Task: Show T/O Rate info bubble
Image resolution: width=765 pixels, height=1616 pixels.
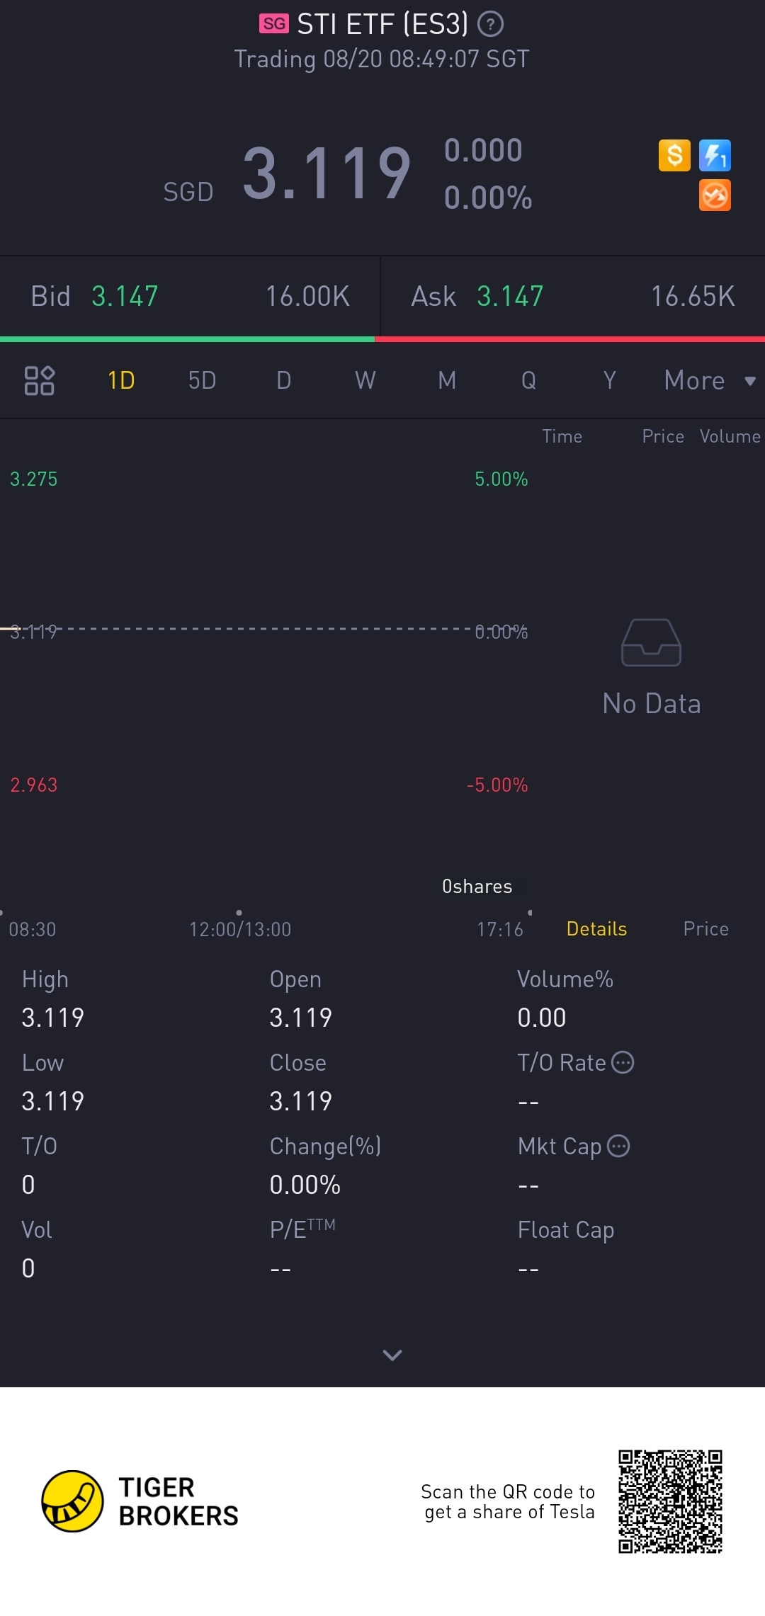Action: [x=623, y=1062]
